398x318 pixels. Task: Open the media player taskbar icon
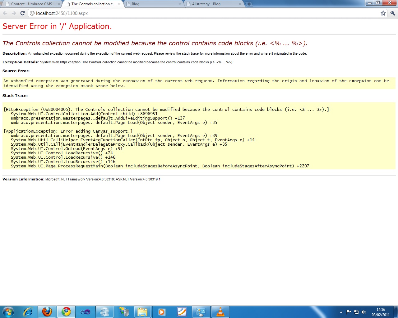(x=162, y=312)
